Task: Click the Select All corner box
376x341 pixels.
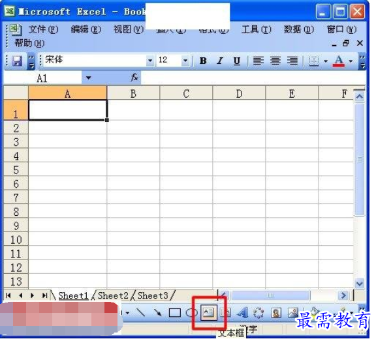Action: (x=16, y=93)
